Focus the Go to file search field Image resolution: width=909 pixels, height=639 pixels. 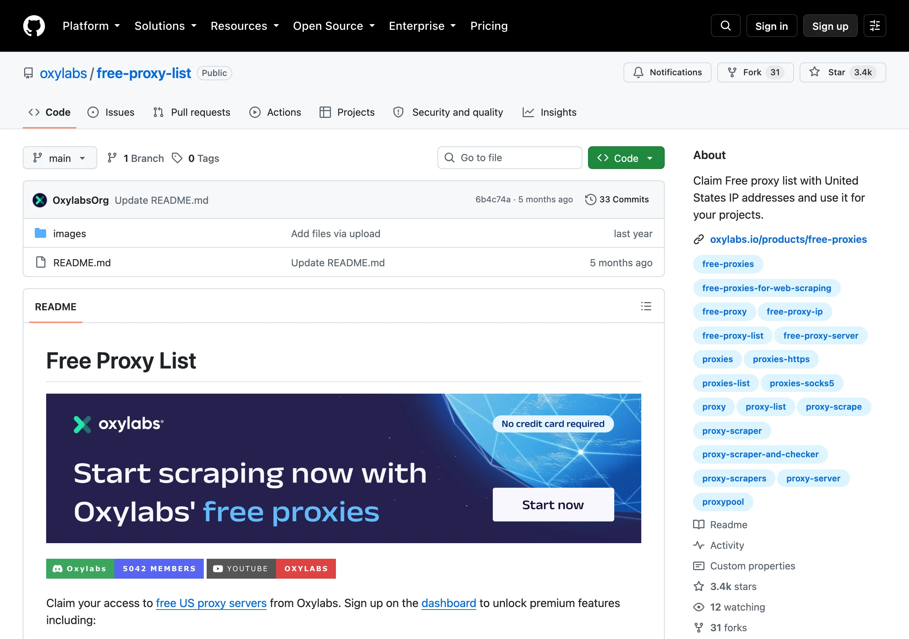(x=510, y=158)
